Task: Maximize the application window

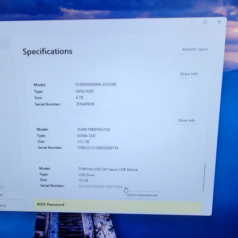Action: click(x=205, y=22)
